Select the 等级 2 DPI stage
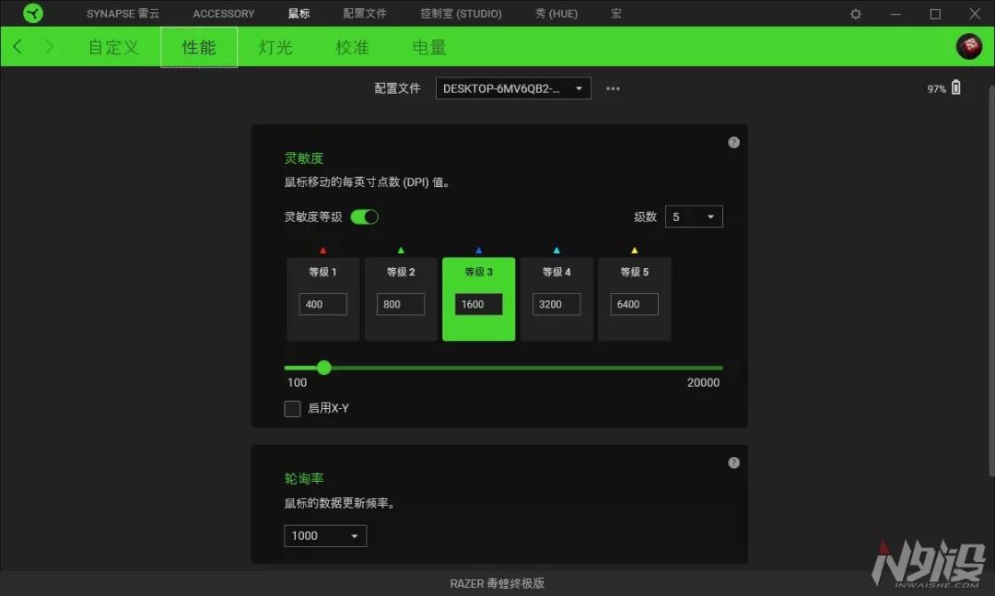 coord(401,299)
